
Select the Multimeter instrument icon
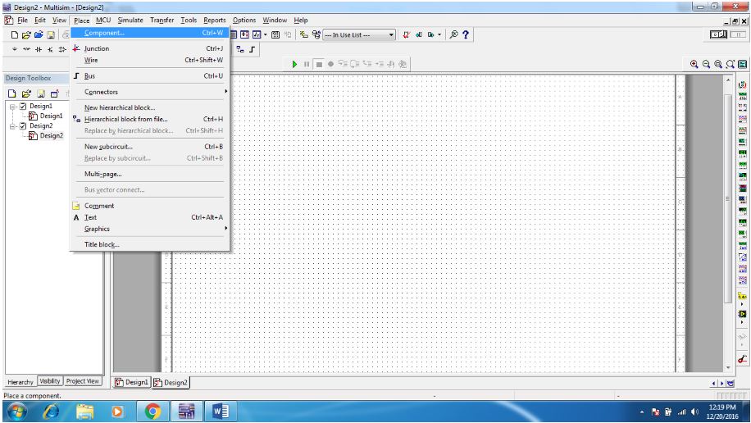[742, 85]
